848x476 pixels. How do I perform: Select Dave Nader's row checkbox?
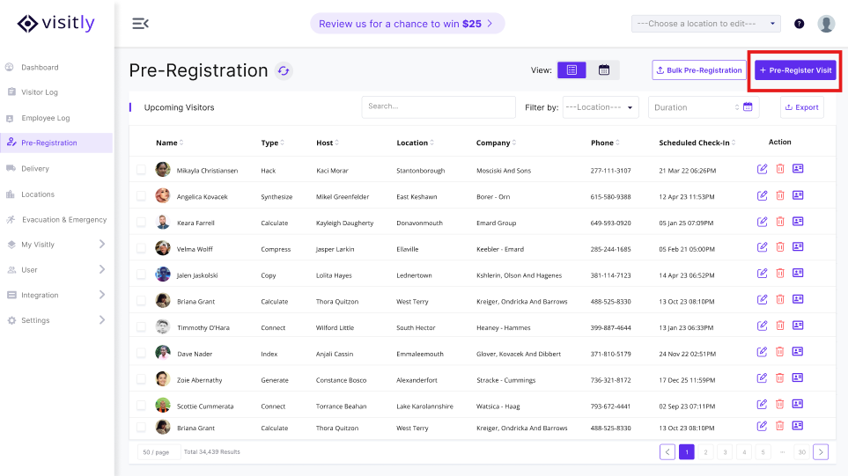pos(141,354)
